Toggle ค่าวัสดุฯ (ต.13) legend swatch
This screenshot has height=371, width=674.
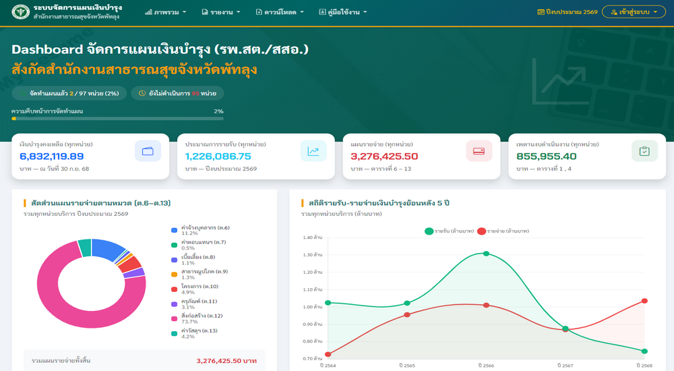point(174,333)
